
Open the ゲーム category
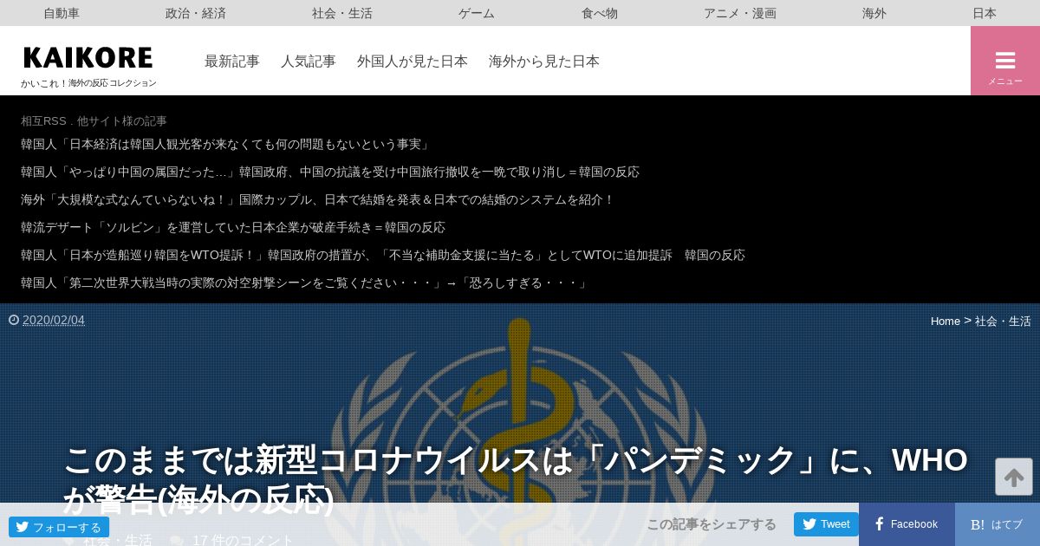(x=477, y=13)
